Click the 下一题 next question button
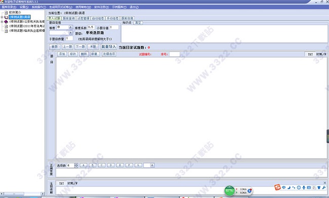This screenshot has height=198, width=329. (80, 47)
